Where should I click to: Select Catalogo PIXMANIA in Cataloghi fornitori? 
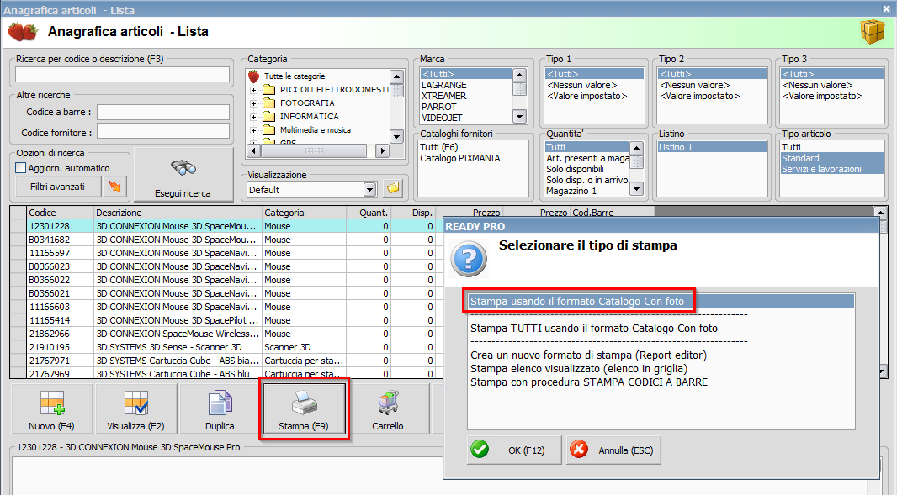tap(460, 158)
